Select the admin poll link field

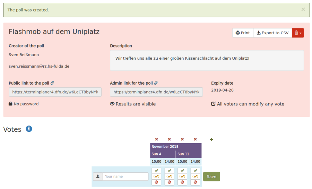click(x=156, y=92)
